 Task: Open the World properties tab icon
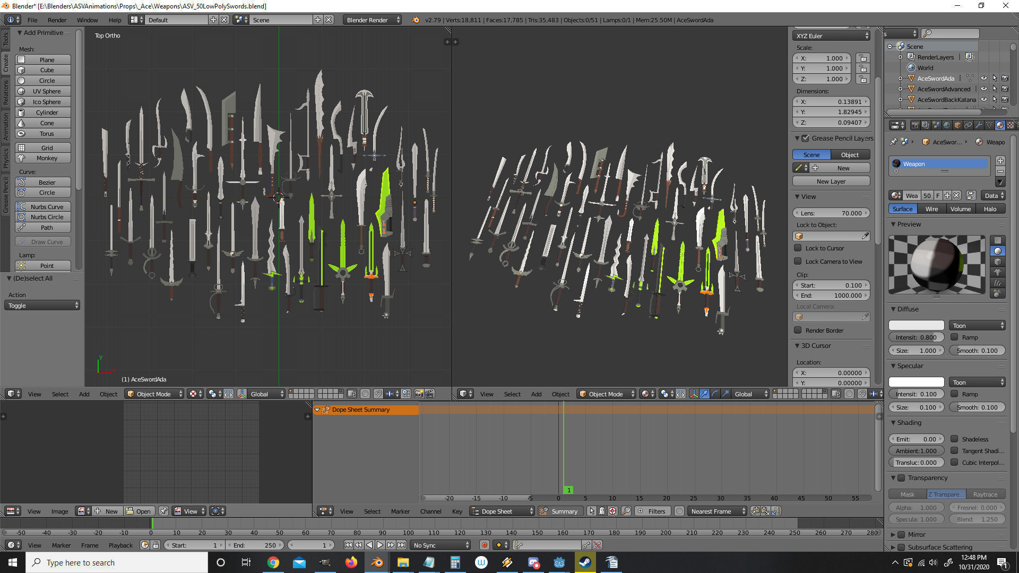click(947, 126)
